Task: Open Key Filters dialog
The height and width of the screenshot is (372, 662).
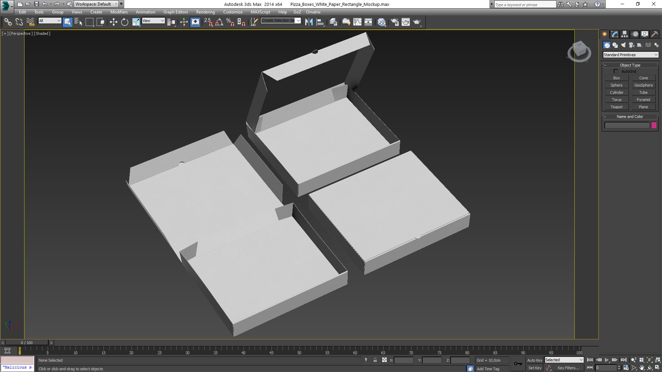Action: point(568,368)
